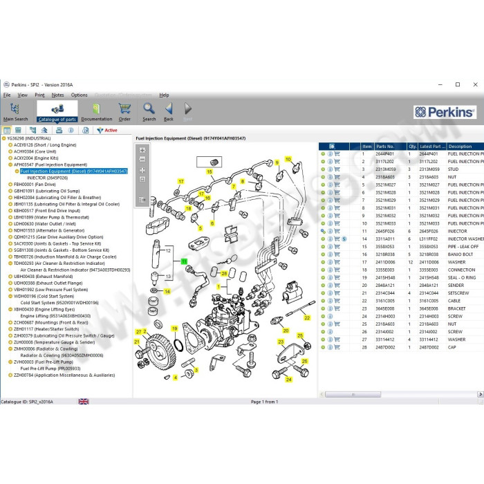Click the UK flag language icon in status bar

[x=84, y=401]
